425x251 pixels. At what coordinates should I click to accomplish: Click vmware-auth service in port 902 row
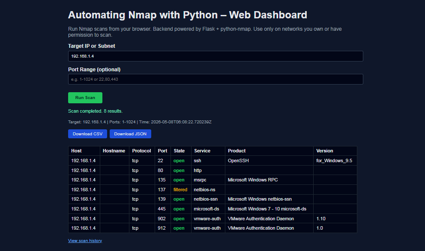208,218
